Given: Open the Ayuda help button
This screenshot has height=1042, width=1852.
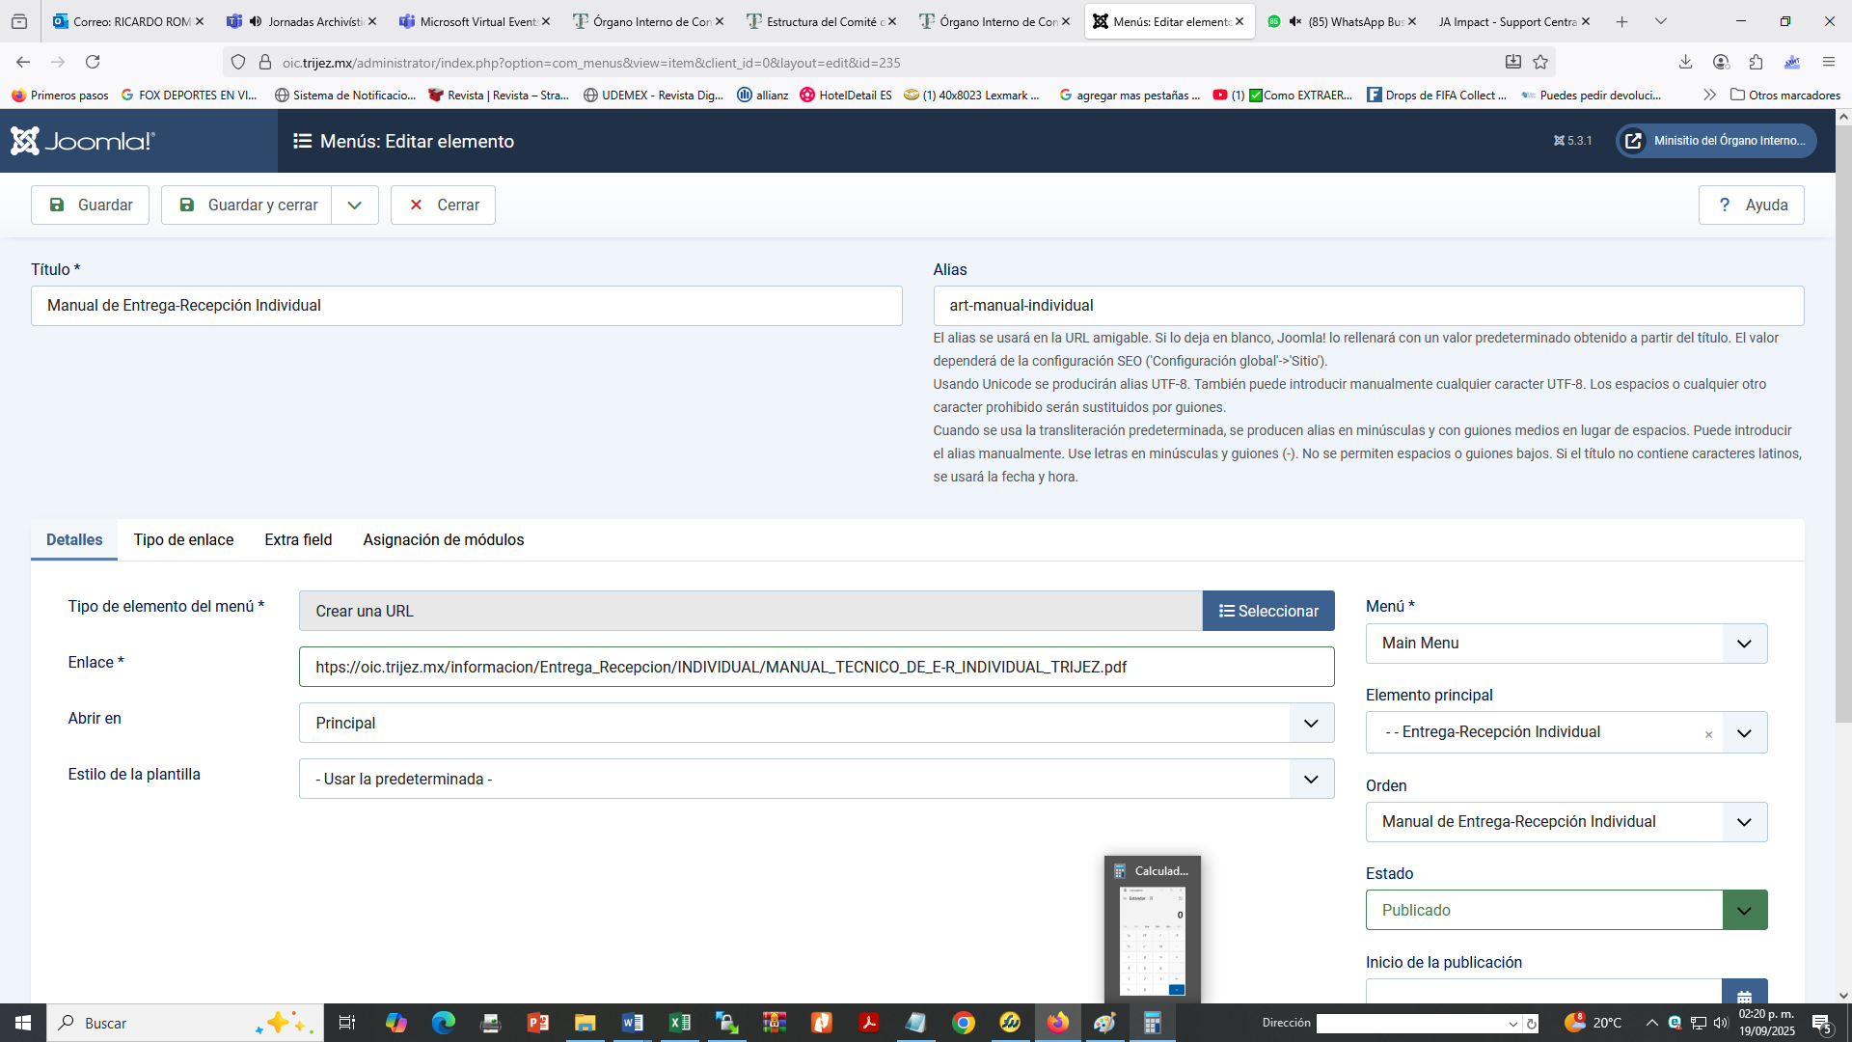Looking at the screenshot, I should [1751, 206].
